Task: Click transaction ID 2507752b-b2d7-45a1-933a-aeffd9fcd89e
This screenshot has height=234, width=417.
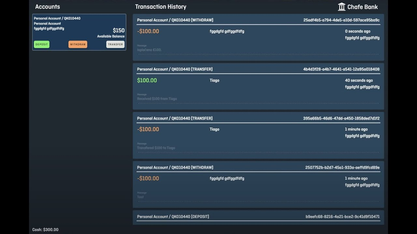Action: (x=342, y=168)
